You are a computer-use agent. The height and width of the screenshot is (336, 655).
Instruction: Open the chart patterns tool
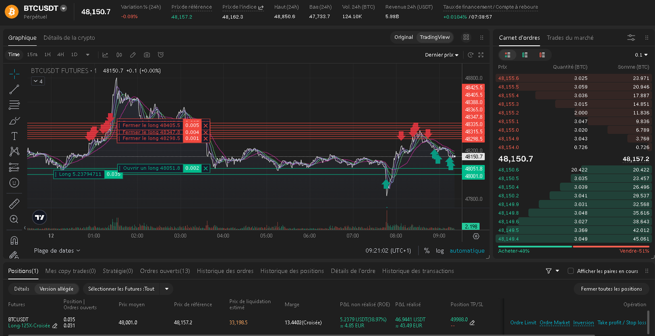point(14,152)
